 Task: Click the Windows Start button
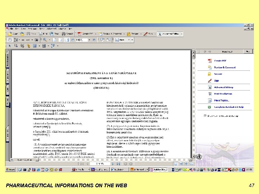coord(10,170)
